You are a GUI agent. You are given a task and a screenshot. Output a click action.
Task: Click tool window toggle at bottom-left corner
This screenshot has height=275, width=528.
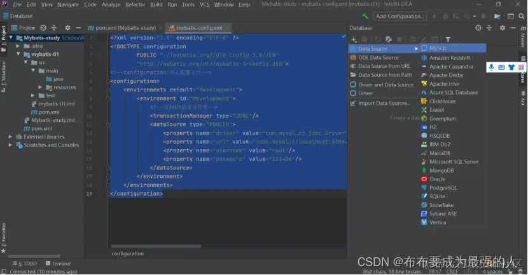coord(4,272)
